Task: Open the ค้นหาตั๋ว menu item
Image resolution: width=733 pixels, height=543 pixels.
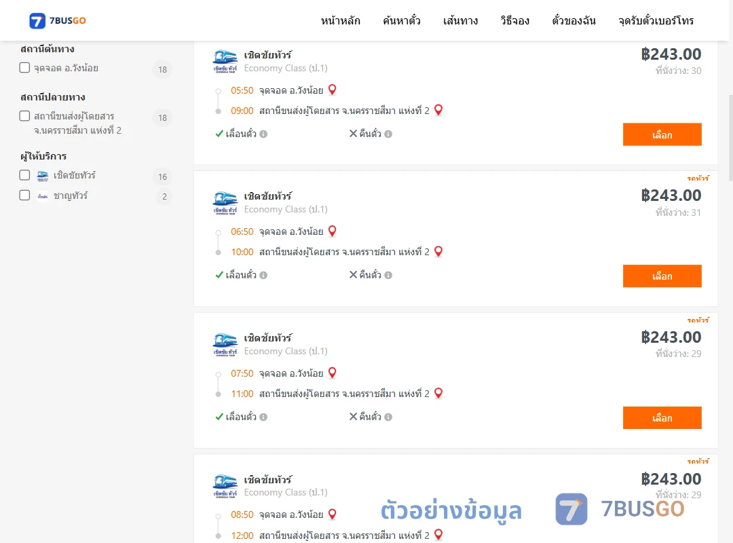Action: pyautogui.click(x=401, y=20)
